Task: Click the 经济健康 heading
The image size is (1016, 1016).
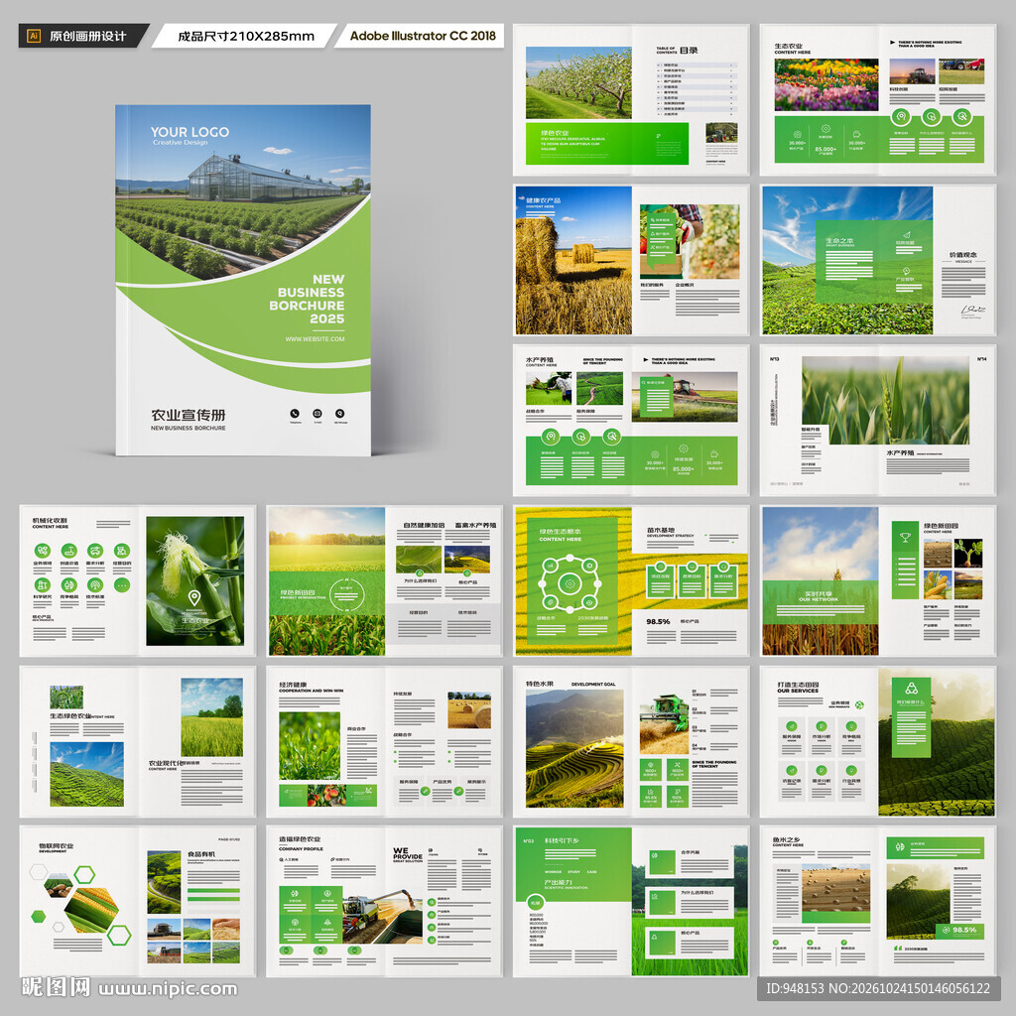Action: pyautogui.click(x=293, y=685)
